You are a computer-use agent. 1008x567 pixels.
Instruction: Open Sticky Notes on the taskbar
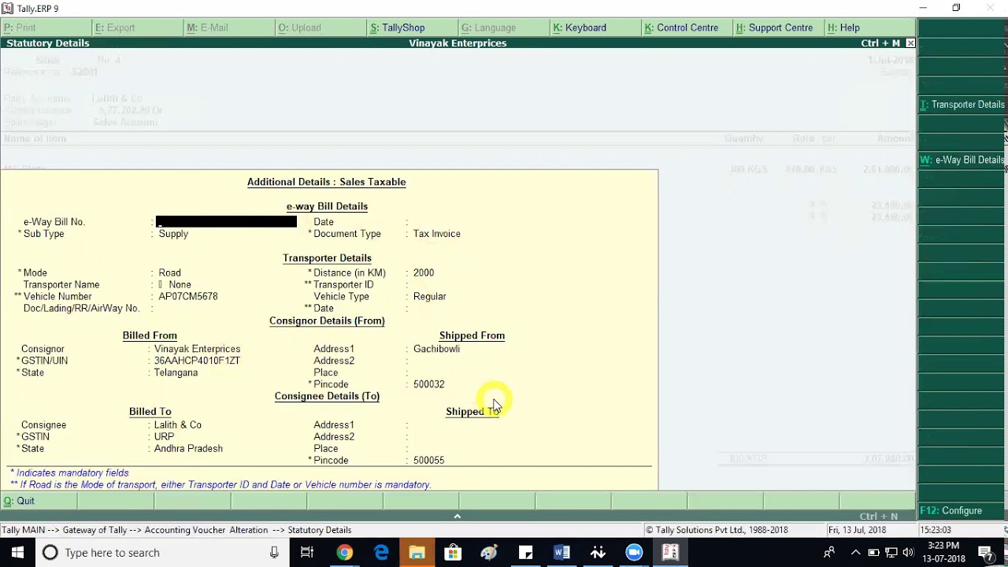(525, 553)
